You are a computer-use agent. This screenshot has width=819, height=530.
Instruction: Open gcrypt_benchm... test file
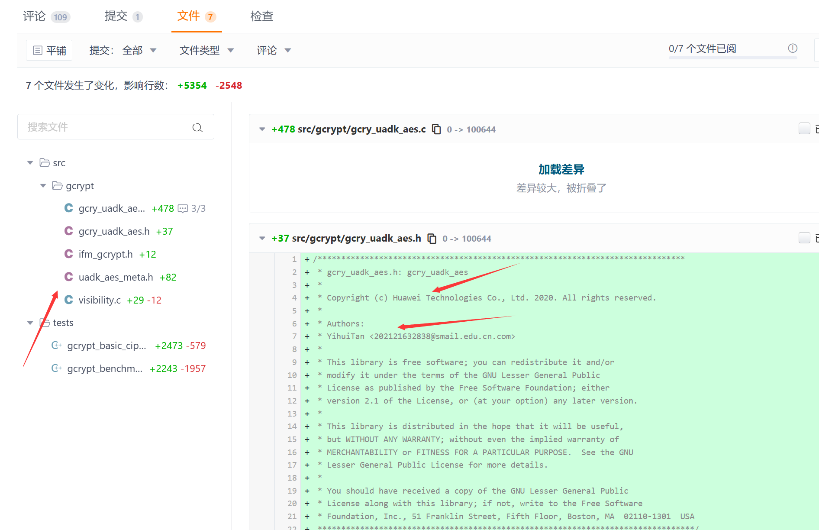[105, 369]
